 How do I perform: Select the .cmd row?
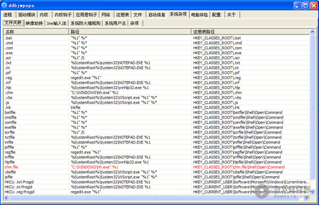(x=157, y=43)
